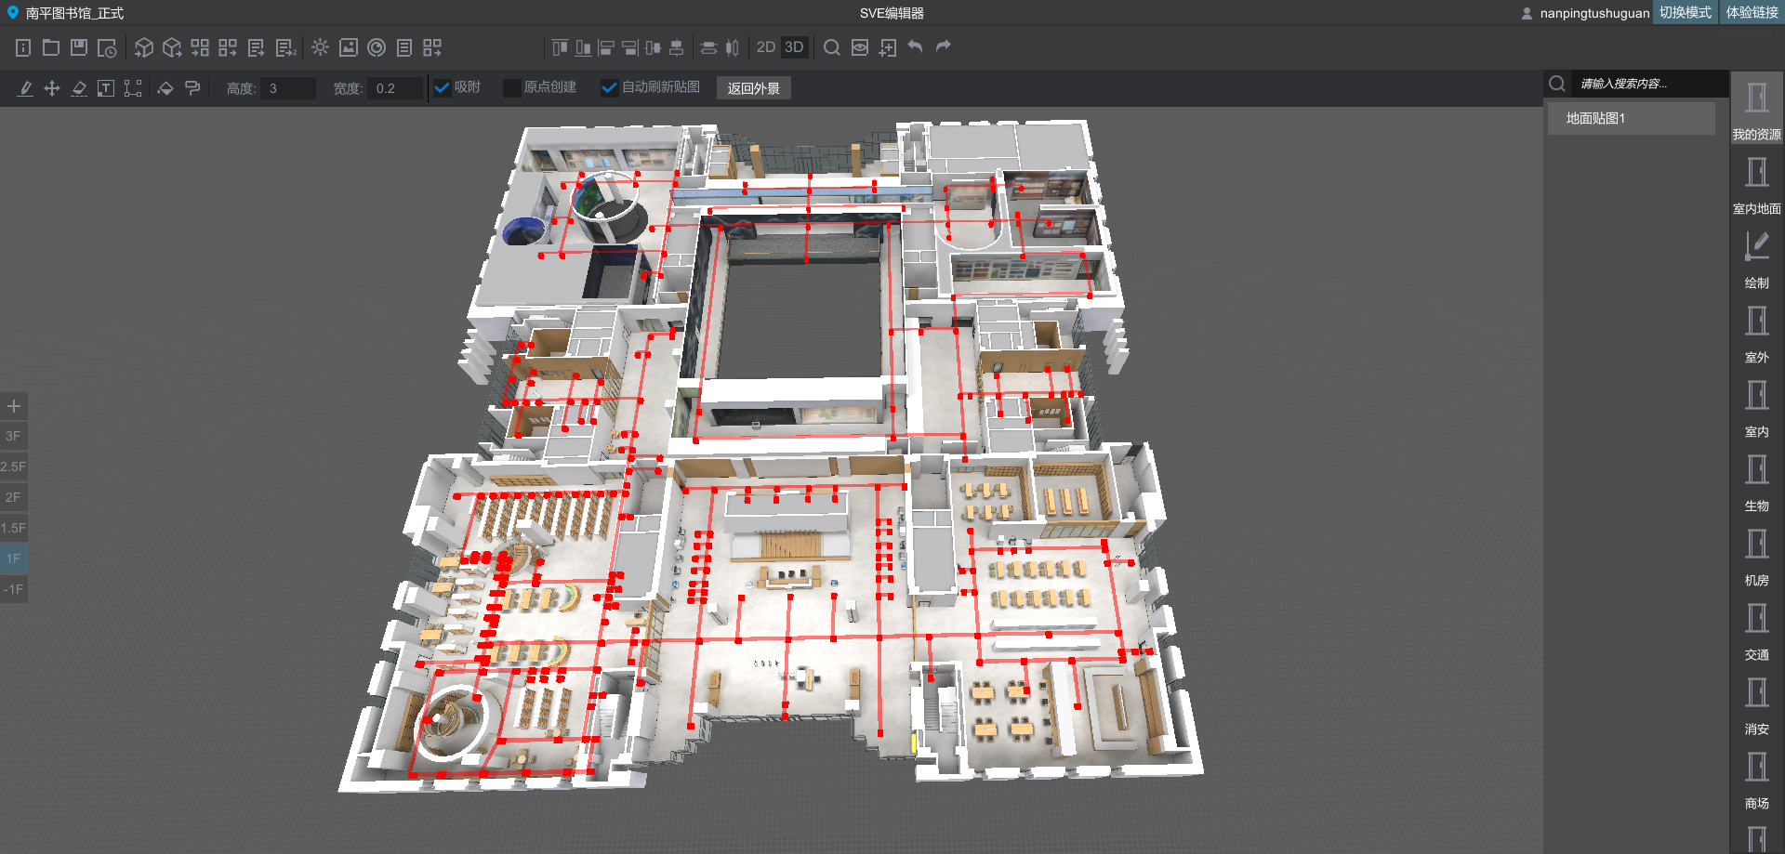Click the paint roller tool icon
Viewport: 1785px width, 854px height.
[192, 88]
